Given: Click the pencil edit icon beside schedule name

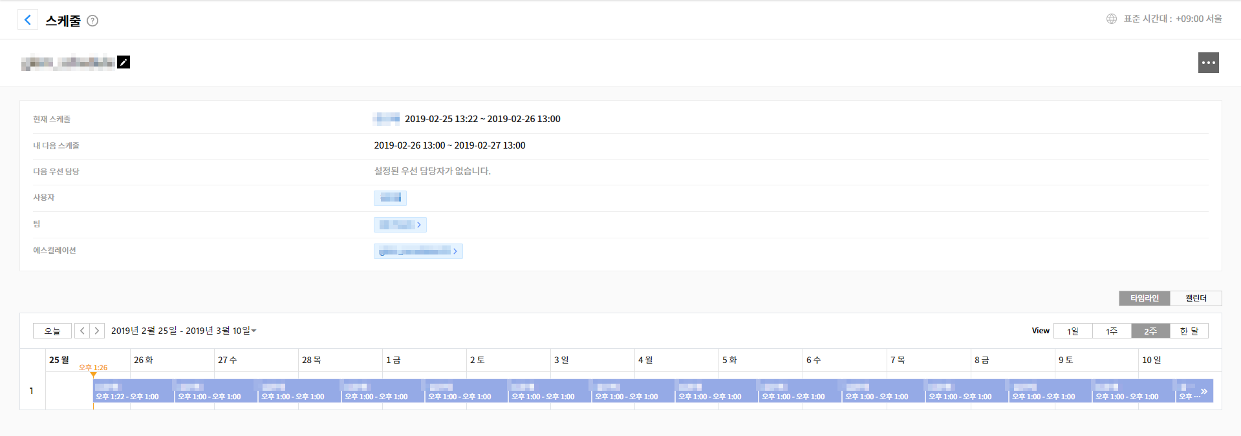Looking at the screenshot, I should tap(124, 62).
